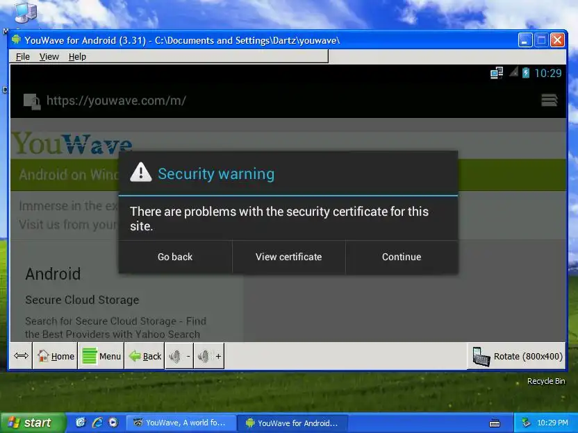
Task: Click Rotate (800x400) button
Action: coord(517,356)
